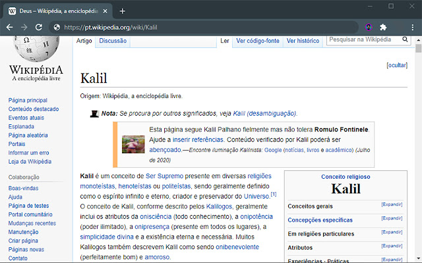This screenshot has height=263, width=422.
Task: Click the Universo link
Action: pos(256,197)
